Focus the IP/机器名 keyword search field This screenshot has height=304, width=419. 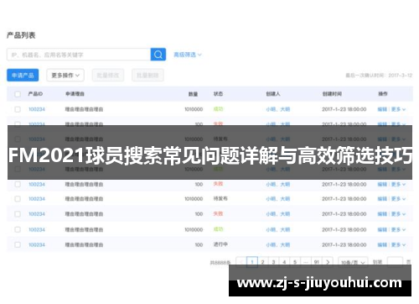point(79,55)
